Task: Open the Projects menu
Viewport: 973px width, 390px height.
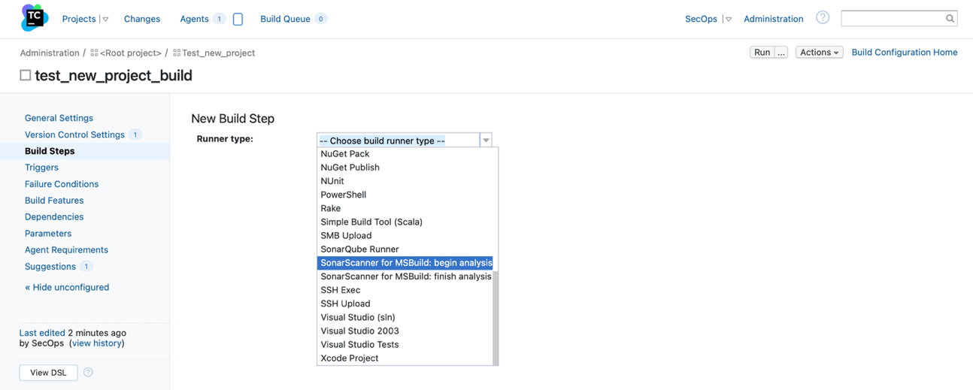Action: pos(79,19)
